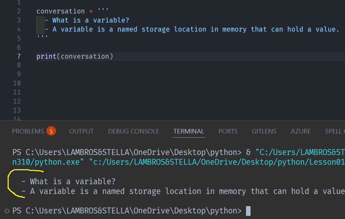This screenshot has height=219, width=345.
Task: Click the closing triple quotes on line 5
Action: (x=42, y=37)
